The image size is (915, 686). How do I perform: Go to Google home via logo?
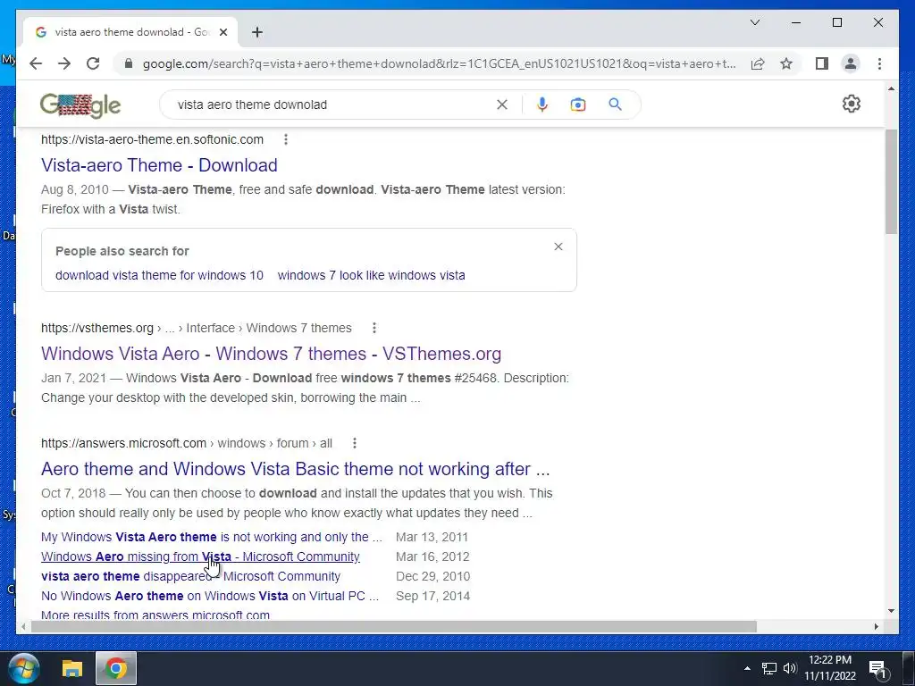click(80, 105)
